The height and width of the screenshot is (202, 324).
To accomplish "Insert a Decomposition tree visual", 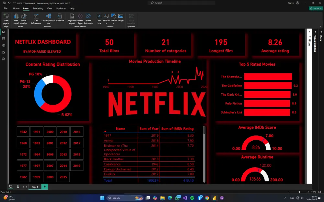I will pos(48,19).
